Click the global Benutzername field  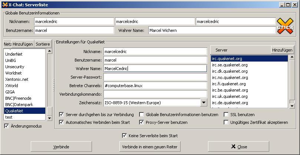[x=74, y=30]
